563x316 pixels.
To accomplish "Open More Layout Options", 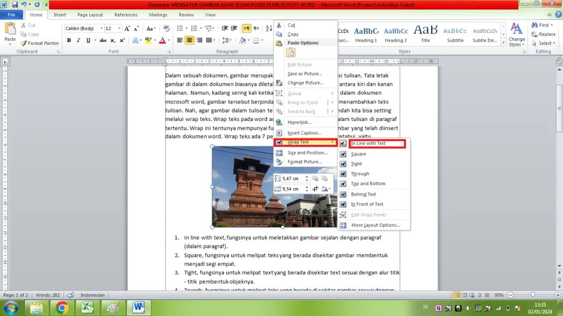I will tap(374, 225).
